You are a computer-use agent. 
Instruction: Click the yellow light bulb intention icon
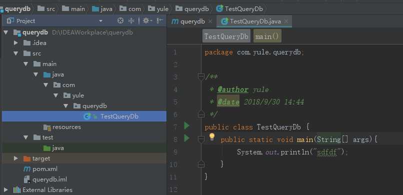click(x=212, y=136)
